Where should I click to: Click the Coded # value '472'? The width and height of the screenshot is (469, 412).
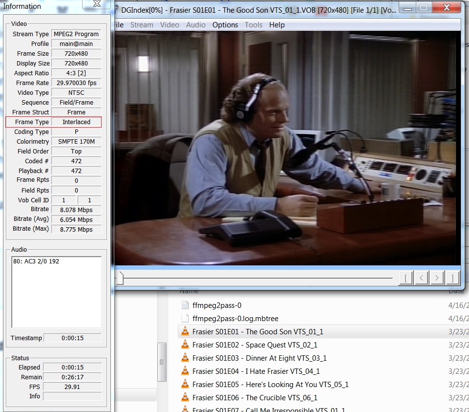(76, 161)
